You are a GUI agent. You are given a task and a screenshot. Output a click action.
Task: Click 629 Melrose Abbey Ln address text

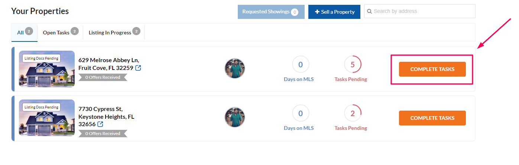point(109,60)
